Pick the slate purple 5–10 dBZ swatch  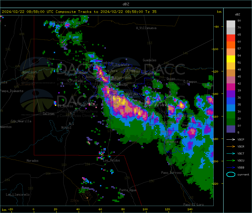tap(231, 129)
